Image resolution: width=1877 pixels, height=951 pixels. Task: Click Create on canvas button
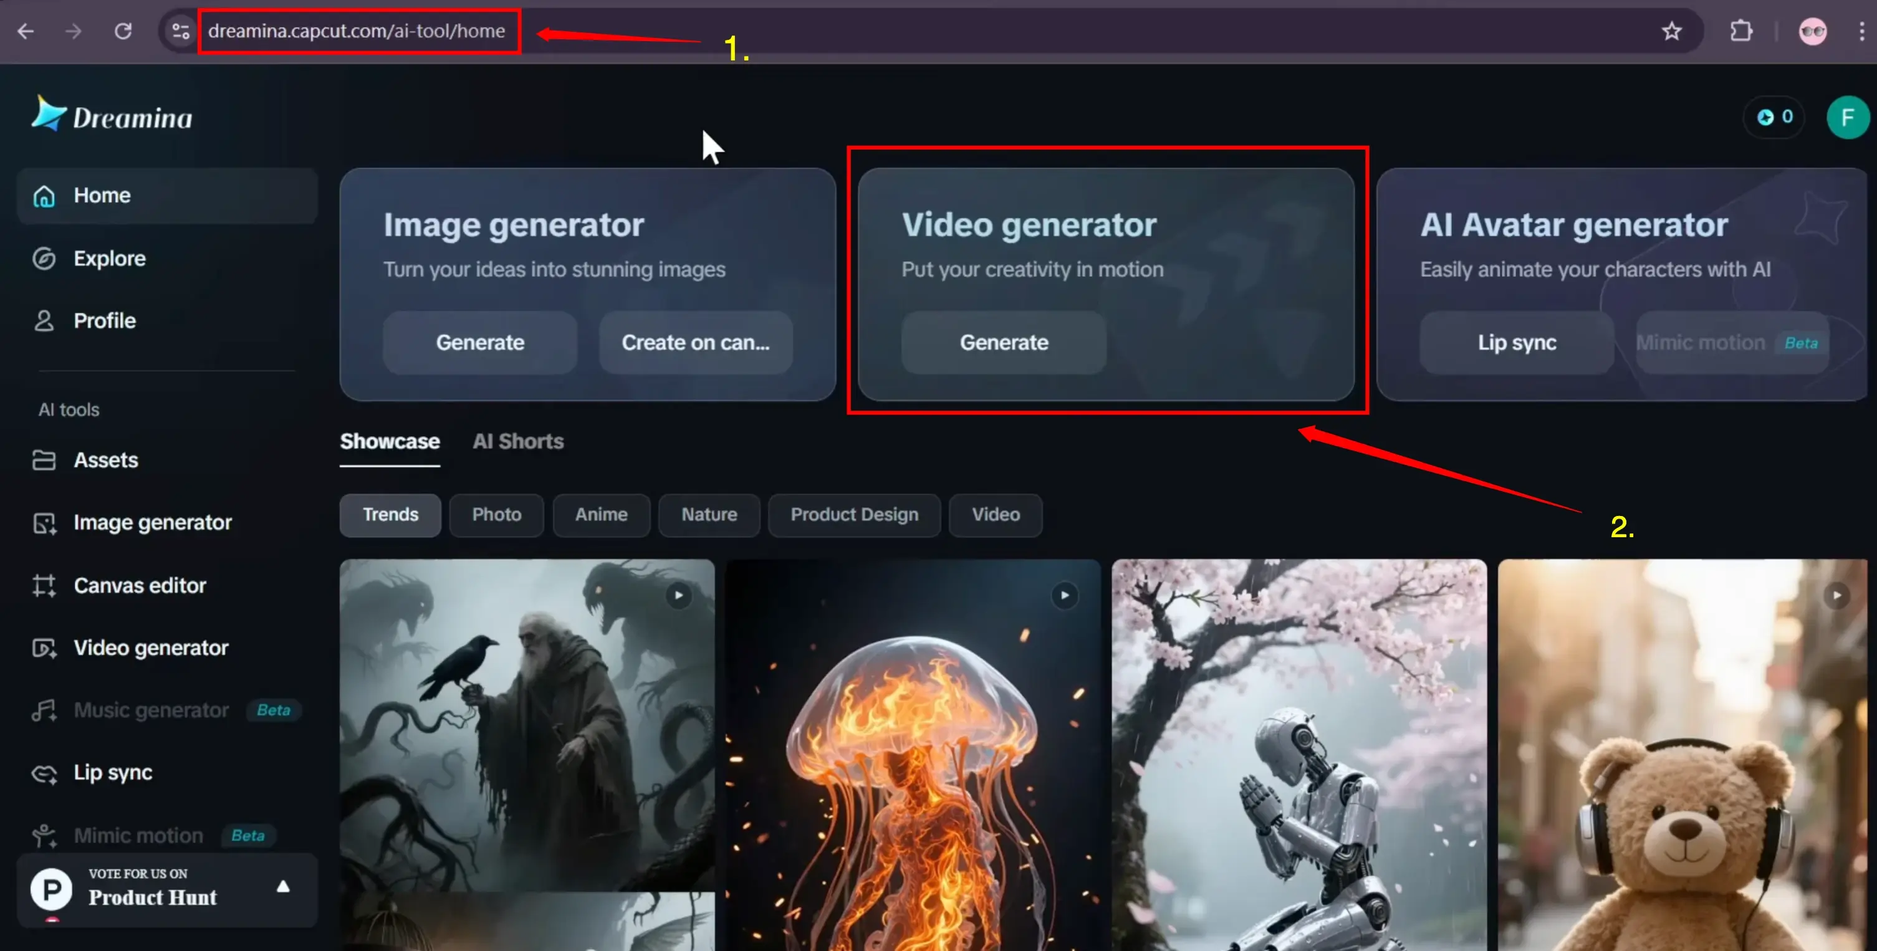pos(695,343)
